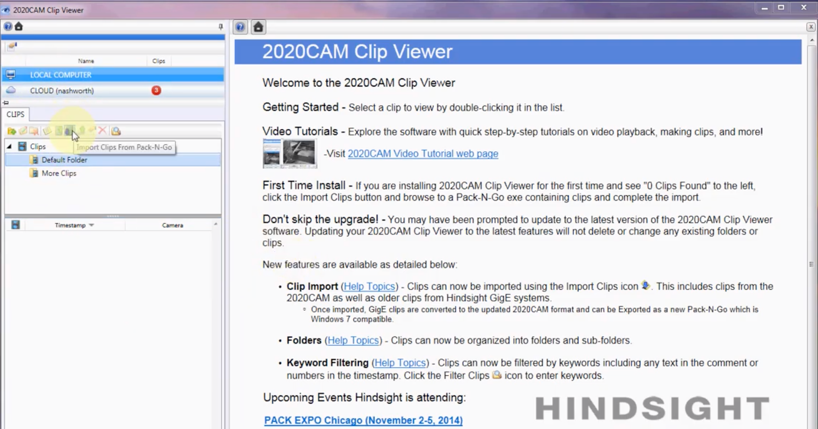Toggle the left panel pin

tap(221, 27)
